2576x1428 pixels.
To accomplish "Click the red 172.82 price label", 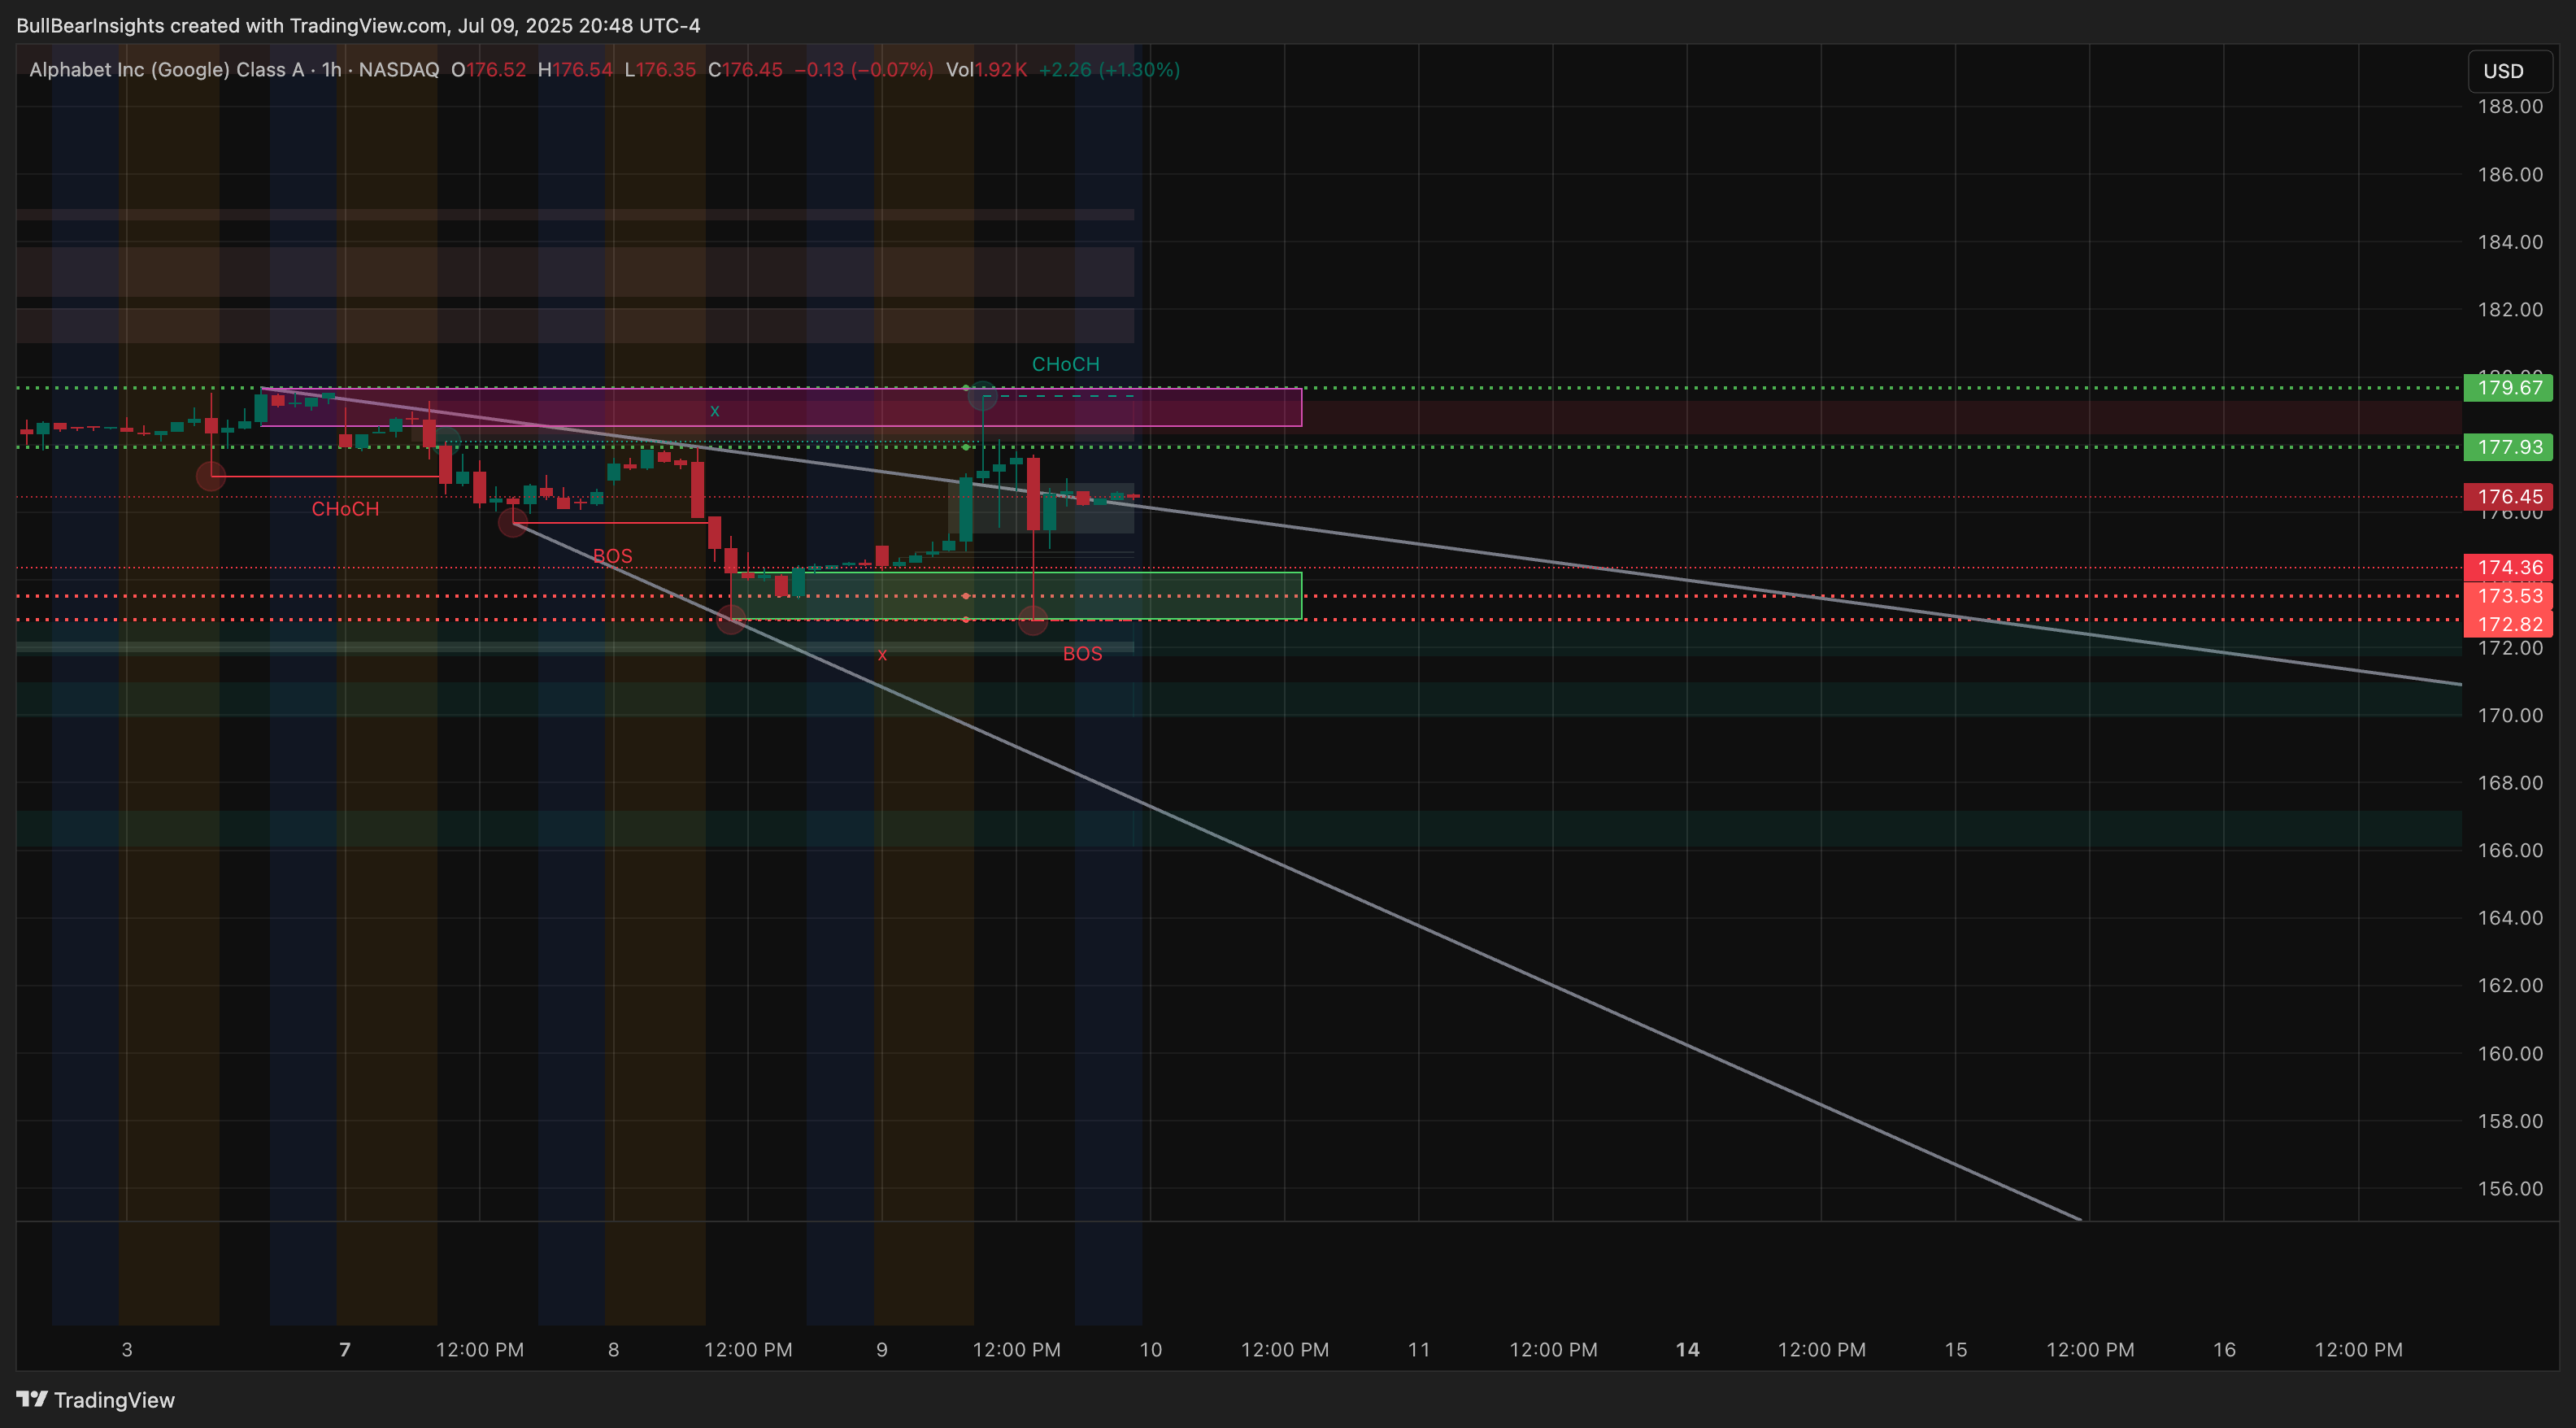I will click(x=2509, y=624).
